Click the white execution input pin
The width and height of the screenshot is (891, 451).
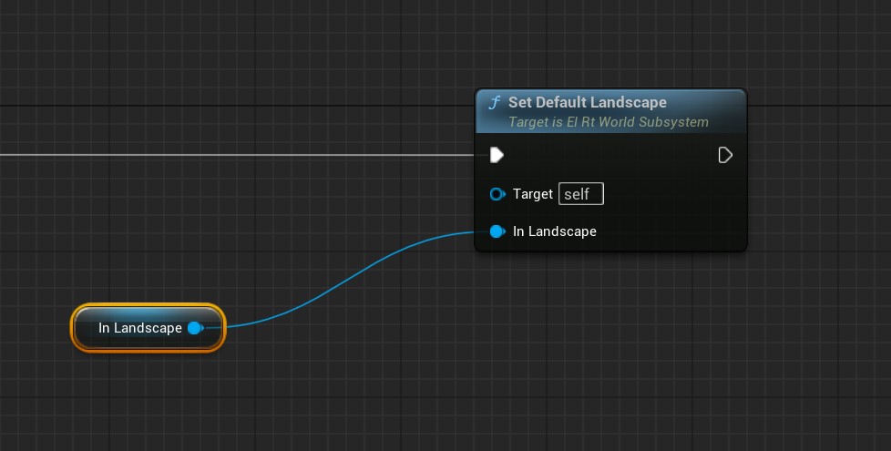(x=497, y=155)
